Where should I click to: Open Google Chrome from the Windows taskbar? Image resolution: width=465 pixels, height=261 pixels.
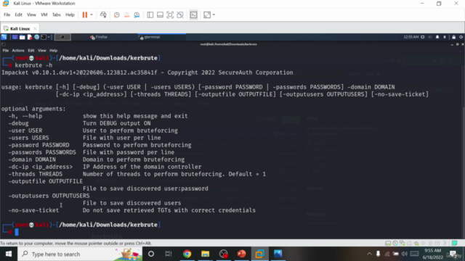(x=187, y=254)
